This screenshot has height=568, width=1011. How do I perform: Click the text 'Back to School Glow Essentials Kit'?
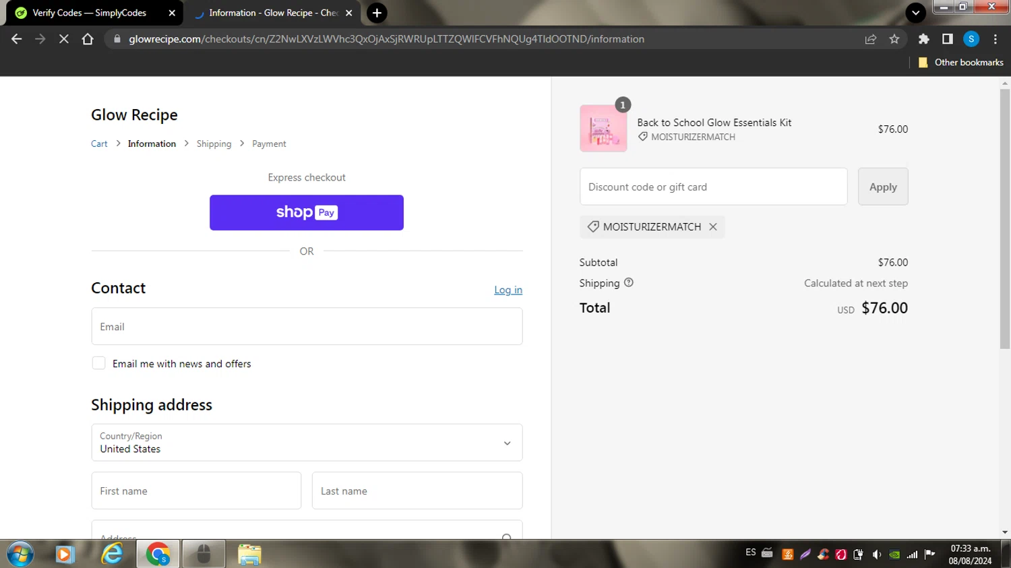pyautogui.click(x=714, y=123)
